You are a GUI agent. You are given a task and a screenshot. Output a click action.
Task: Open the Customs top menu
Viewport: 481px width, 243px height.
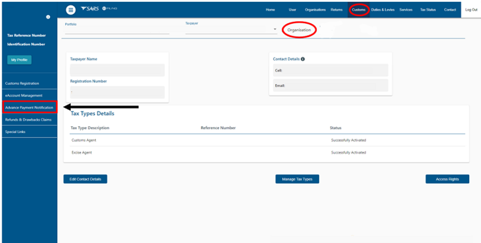(358, 10)
